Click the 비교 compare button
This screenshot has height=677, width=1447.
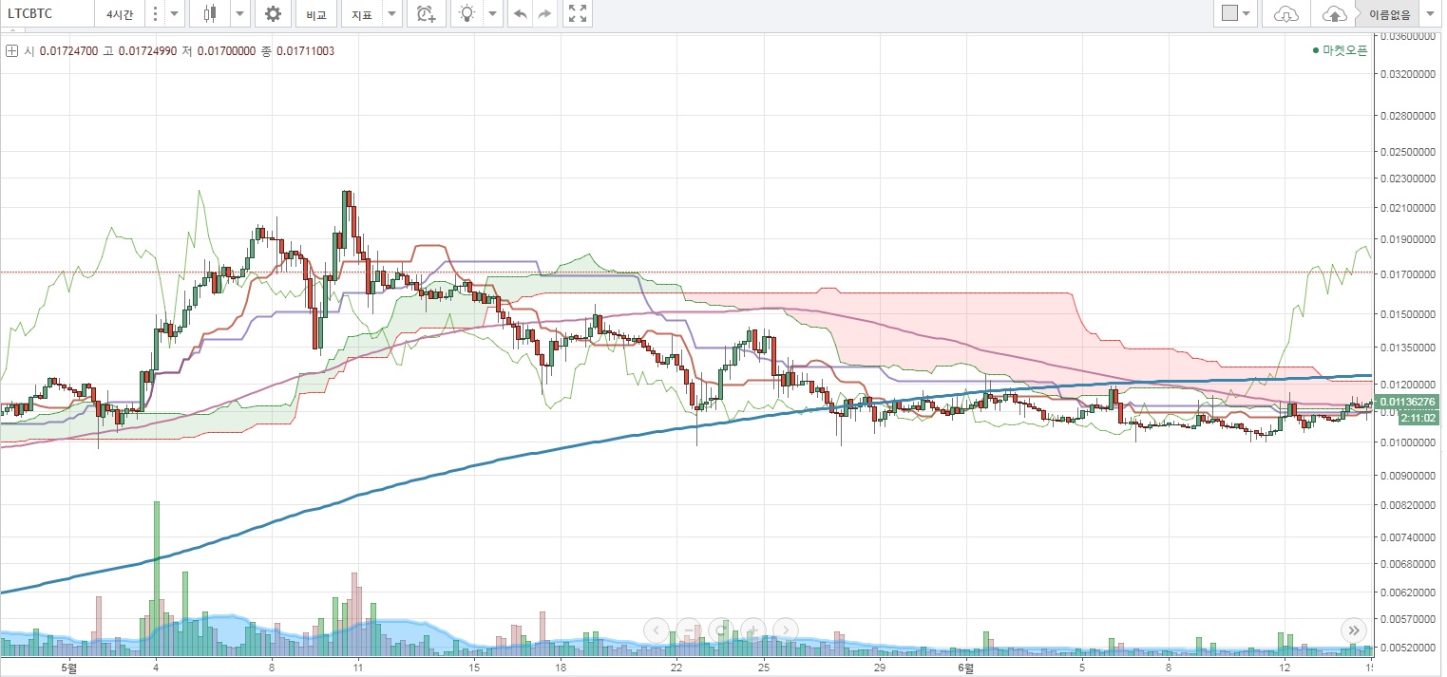316,13
